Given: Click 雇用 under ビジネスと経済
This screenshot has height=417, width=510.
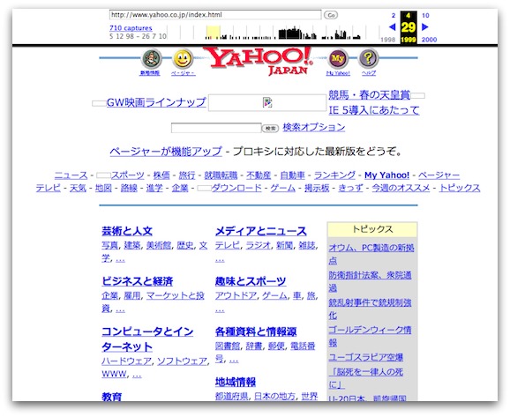Looking at the screenshot, I should 132,295.
